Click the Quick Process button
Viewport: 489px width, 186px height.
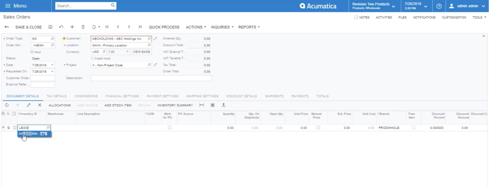pos(164,27)
